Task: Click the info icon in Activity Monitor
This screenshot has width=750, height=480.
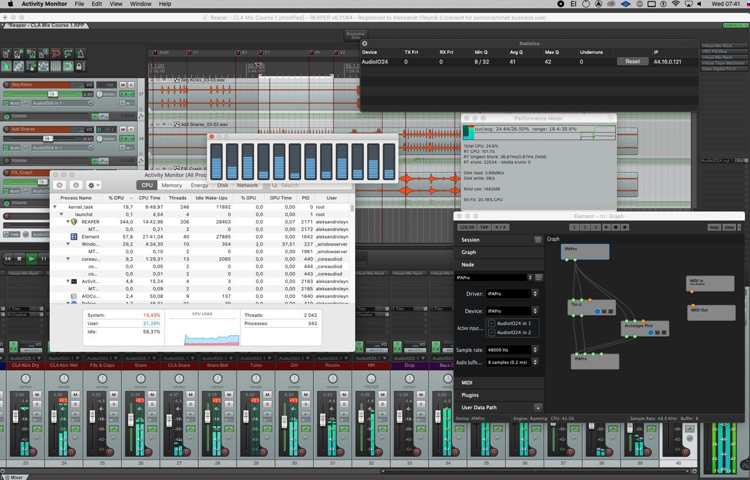Action: pos(76,185)
